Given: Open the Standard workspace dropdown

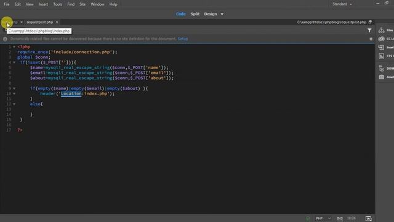Looking at the screenshot, I should tap(342, 4).
